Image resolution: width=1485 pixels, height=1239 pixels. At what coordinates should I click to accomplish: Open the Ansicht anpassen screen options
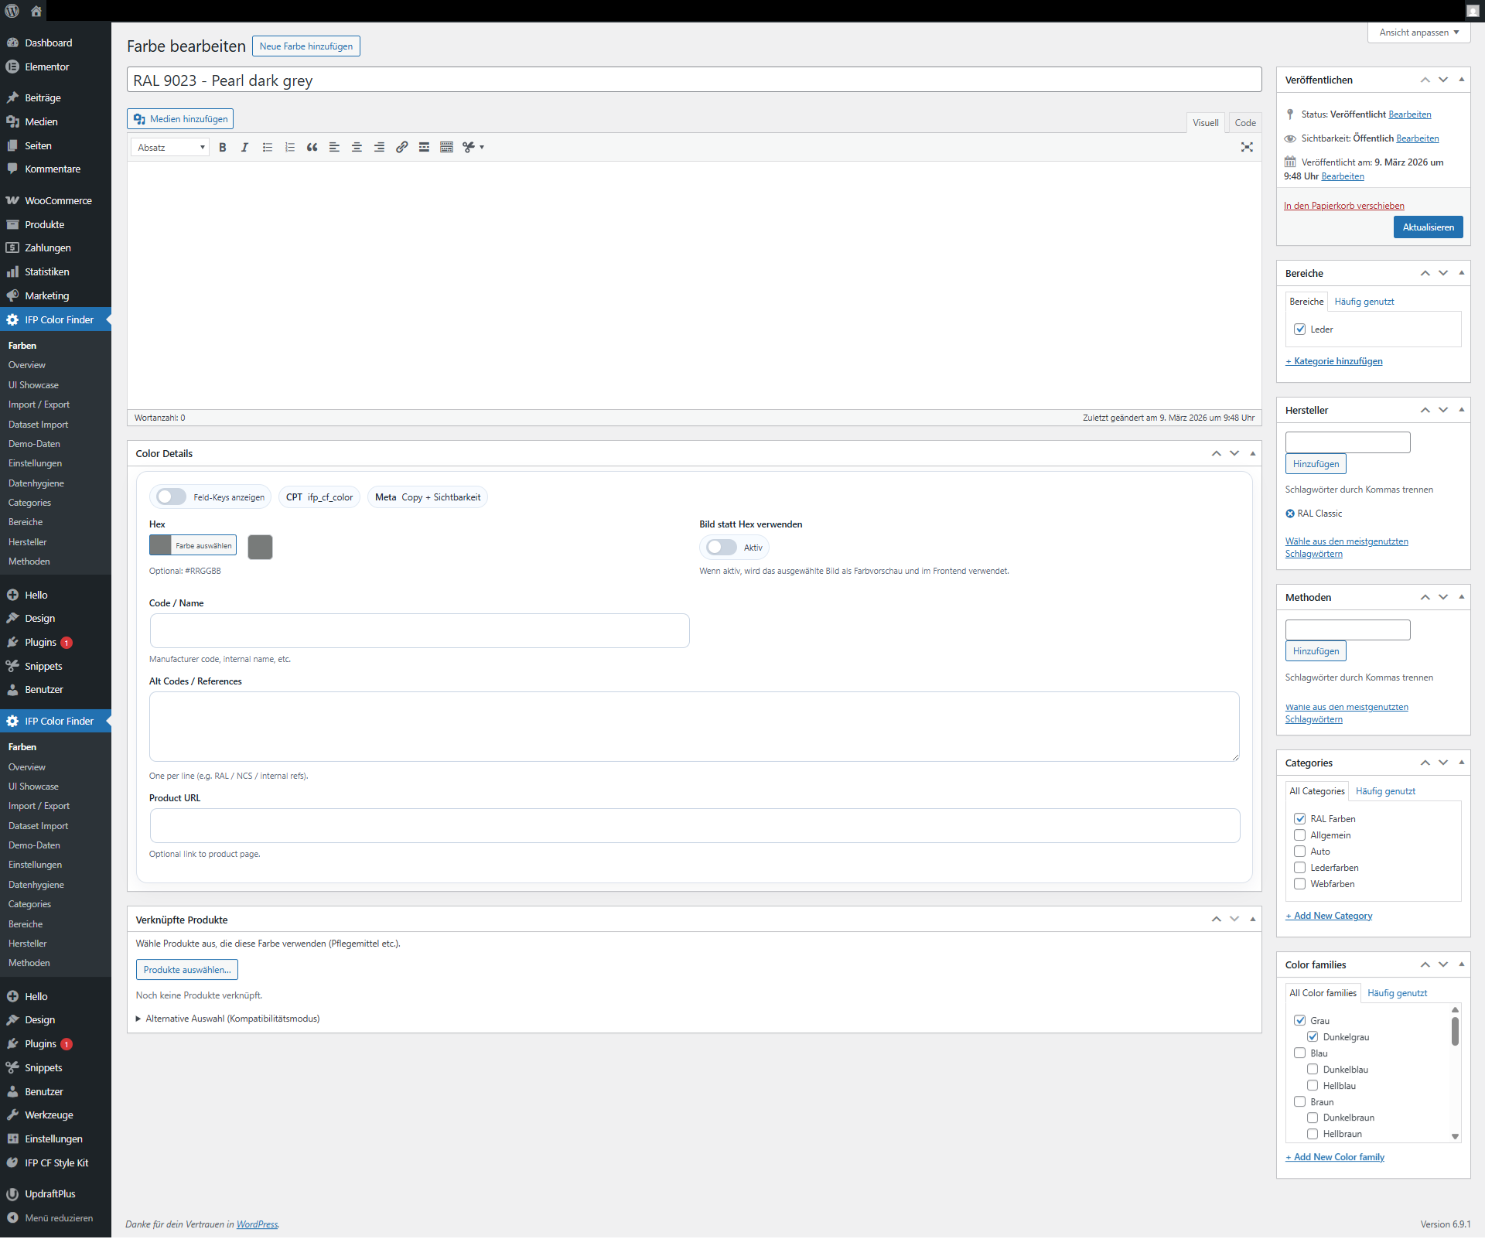[1418, 32]
